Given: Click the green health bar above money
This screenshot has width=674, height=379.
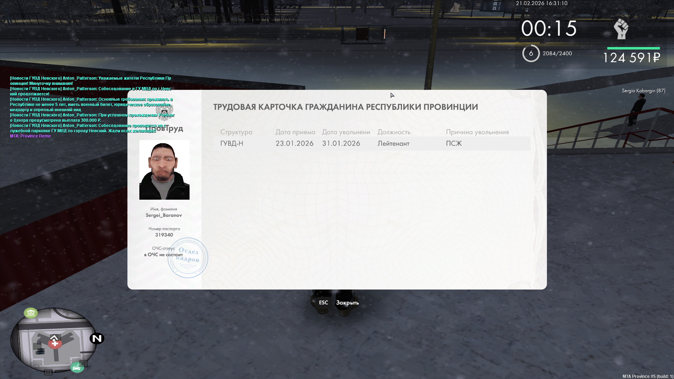Looking at the screenshot, I should (x=633, y=48).
